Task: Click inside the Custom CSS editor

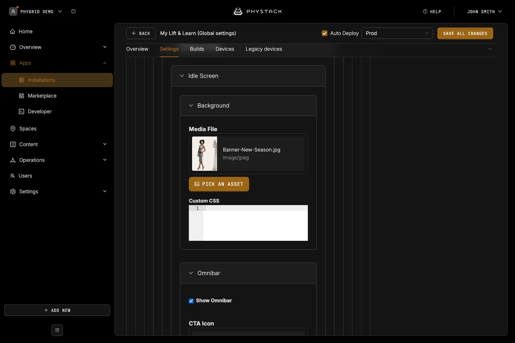Action: coord(248,223)
